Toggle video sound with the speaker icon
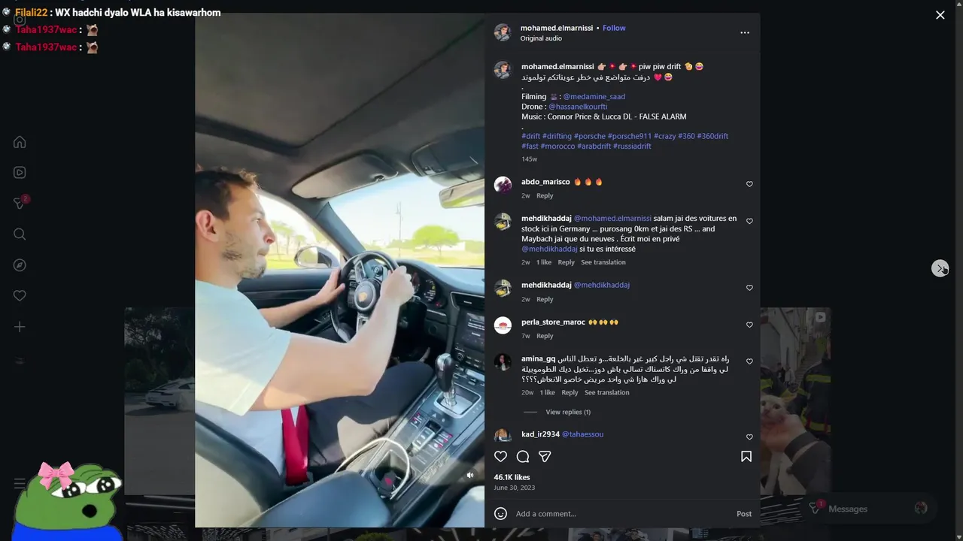 pyautogui.click(x=470, y=475)
